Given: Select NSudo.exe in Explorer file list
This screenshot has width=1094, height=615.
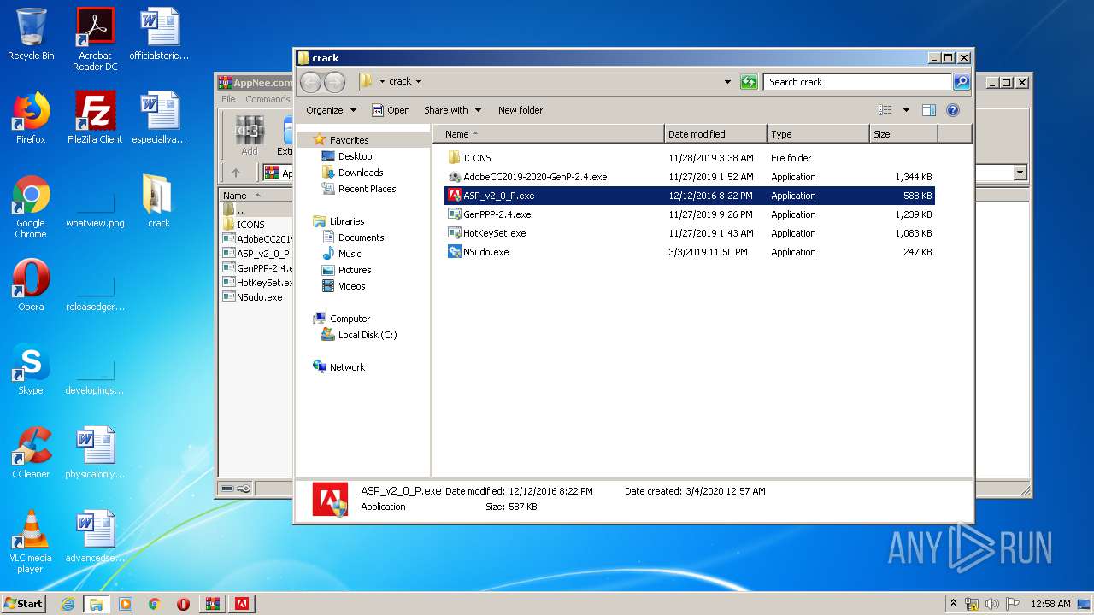Looking at the screenshot, I should tap(478, 252).
